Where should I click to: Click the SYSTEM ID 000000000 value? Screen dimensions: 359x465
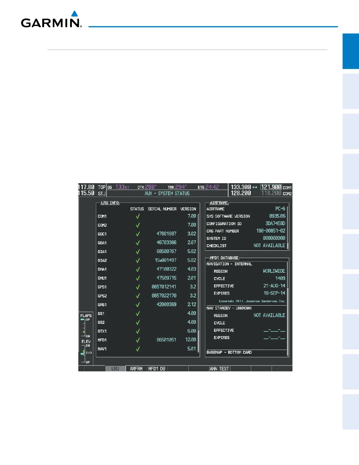tap(274, 238)
